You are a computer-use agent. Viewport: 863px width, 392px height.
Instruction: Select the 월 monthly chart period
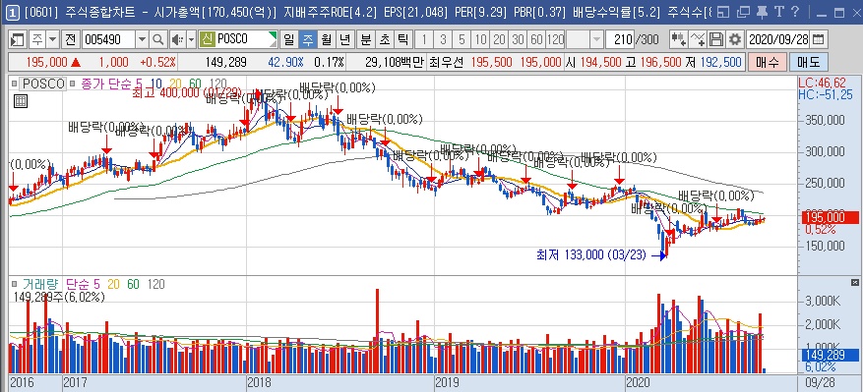[327, 39]
